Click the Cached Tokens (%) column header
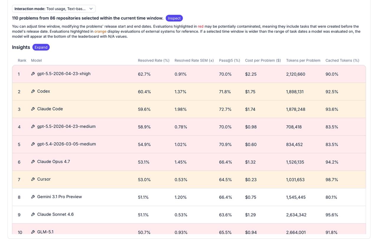Screen dimensions: 378x242 (x=342, y=60)
